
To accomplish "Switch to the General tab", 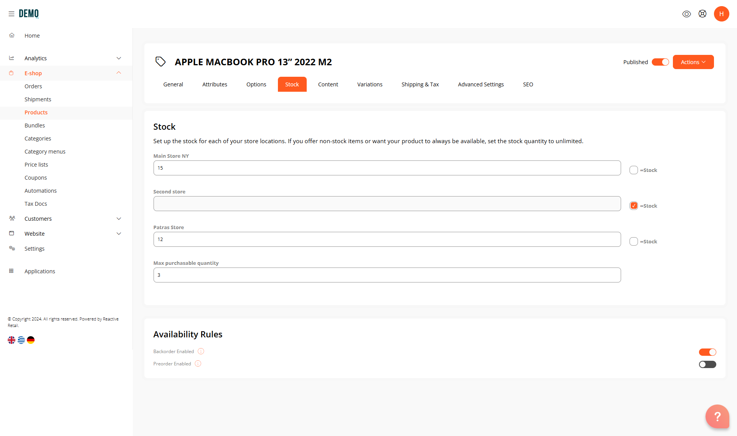I will [x=173, y=84].
